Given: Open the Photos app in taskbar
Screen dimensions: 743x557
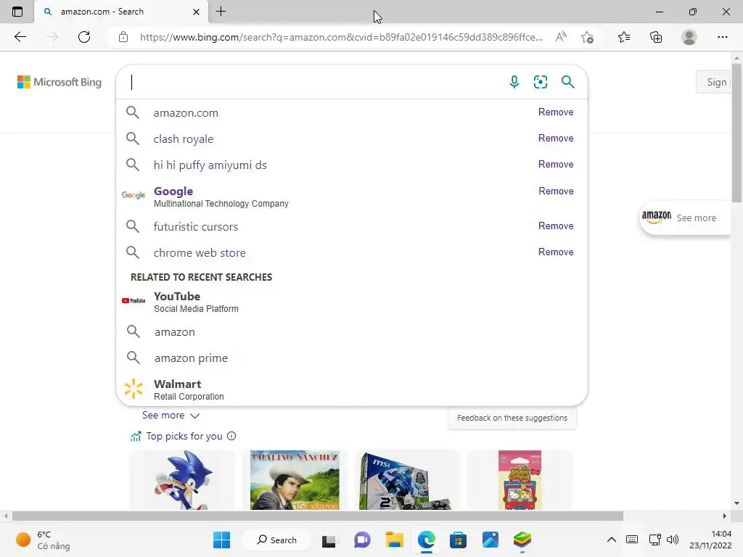Looking at the screenshot, I should (x=490, y=540).
